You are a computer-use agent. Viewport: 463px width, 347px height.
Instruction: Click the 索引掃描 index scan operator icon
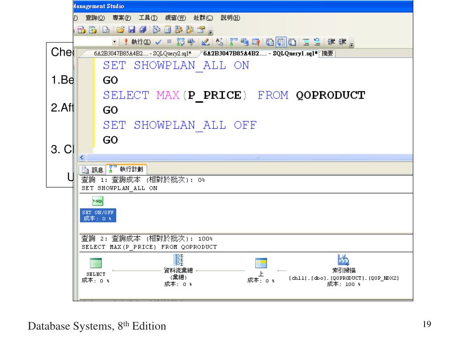344,260
